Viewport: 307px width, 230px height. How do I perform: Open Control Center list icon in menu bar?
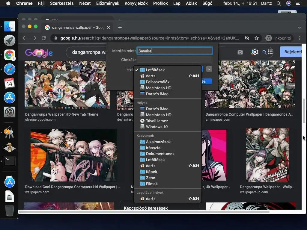click(297, 3)
